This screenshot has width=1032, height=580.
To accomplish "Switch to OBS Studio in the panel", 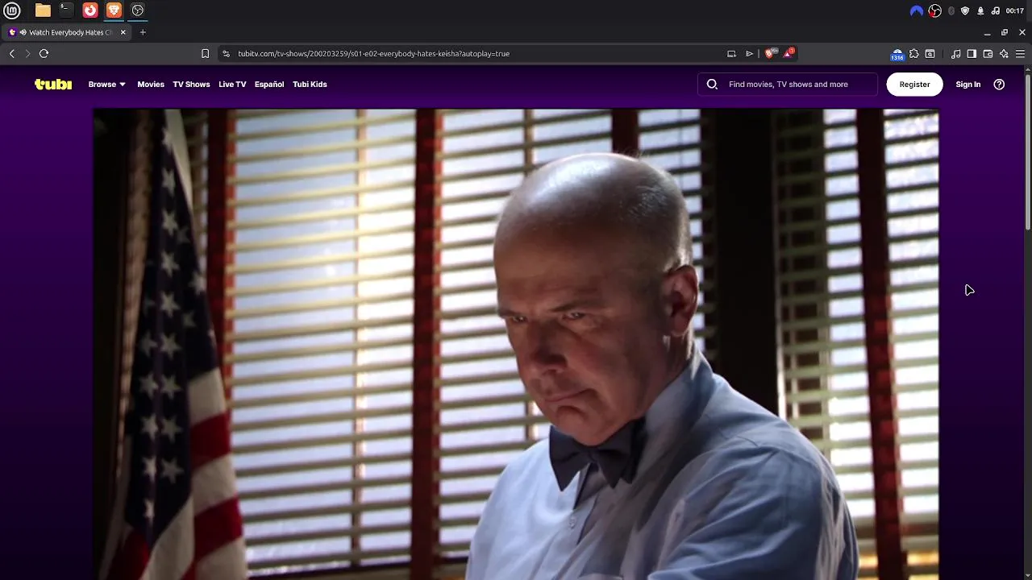I will point(138,10).
